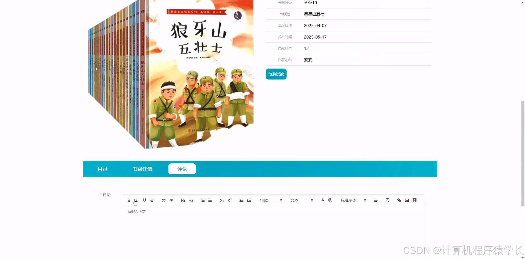
Task: Select the 评论 tab
Action: point(182,169)
